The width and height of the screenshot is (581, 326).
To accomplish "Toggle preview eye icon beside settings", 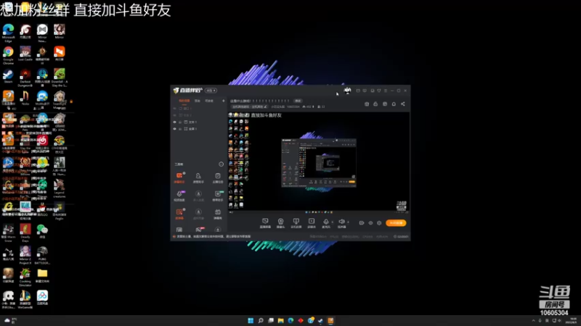I will 370,223.
